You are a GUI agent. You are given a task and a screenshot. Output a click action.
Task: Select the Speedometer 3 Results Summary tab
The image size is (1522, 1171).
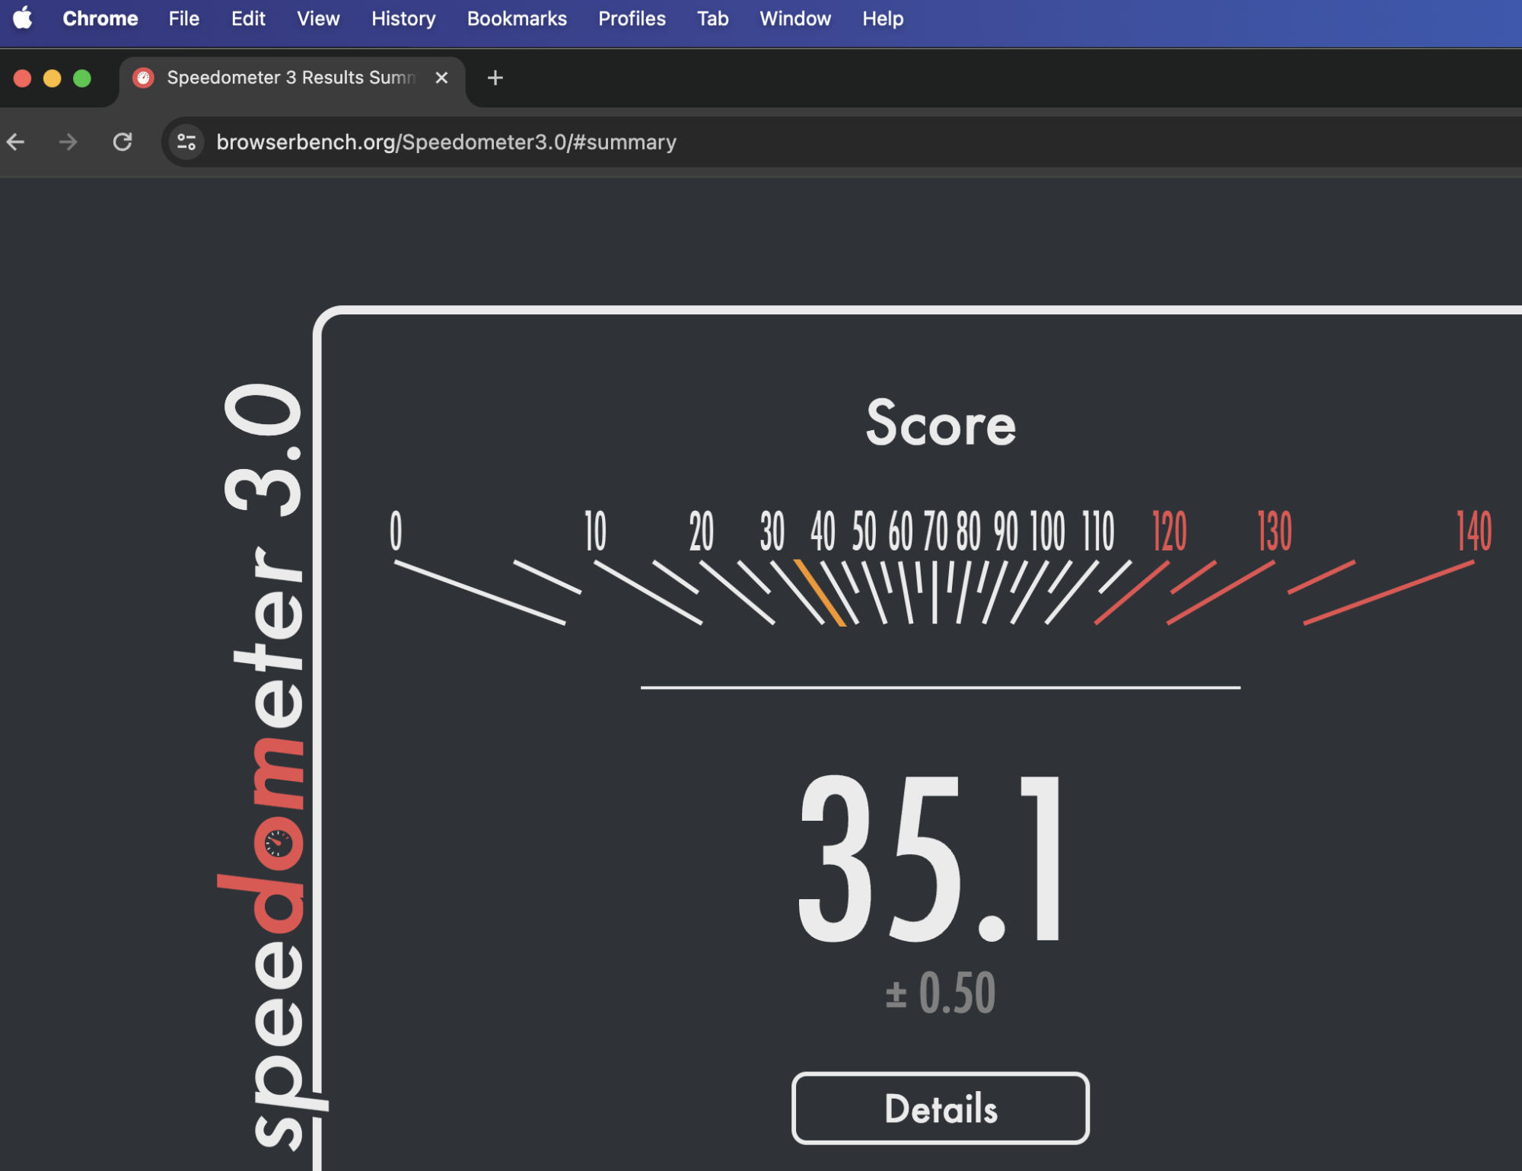pos(289,78)
